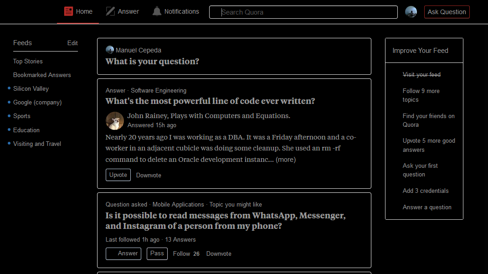Viewport: 488px width, 274px height.
Task: Open the WhatsApp messages question title
Action: 226,221
